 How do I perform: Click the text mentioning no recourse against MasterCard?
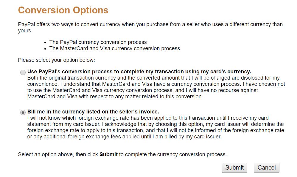tap(149, 93)
